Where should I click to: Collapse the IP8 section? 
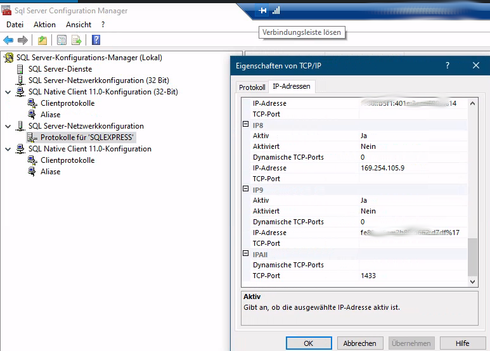pos(245,124)
